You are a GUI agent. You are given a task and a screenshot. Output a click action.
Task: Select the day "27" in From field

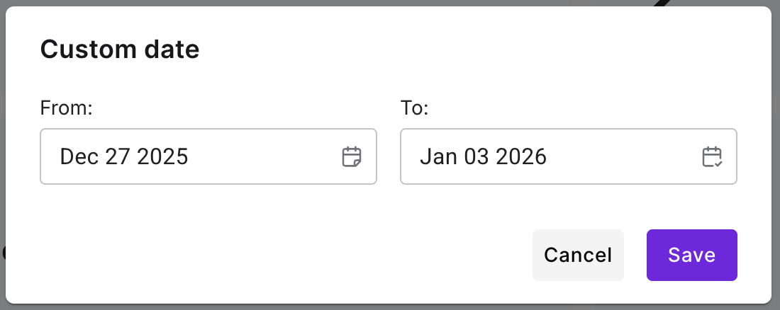click(x=114, y=156)
